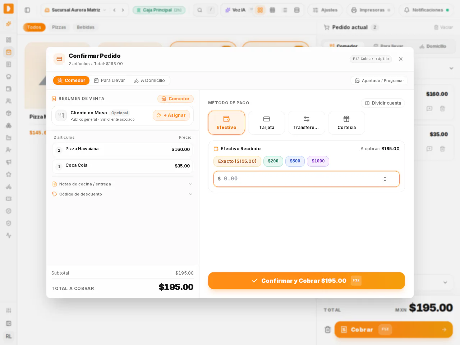Open the chef hat icon in the left sidebar

(x=9, y=77)
